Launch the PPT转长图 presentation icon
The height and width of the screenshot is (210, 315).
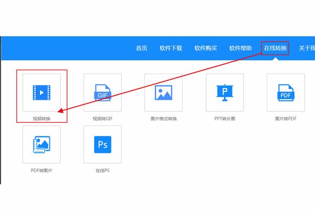(225, 92)
